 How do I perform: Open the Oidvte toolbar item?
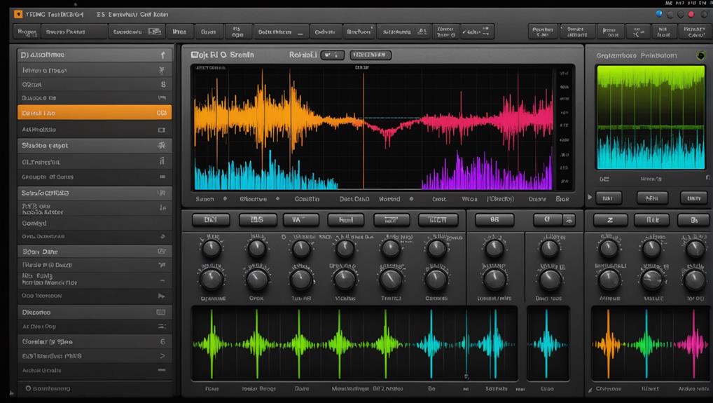[325, 32]
